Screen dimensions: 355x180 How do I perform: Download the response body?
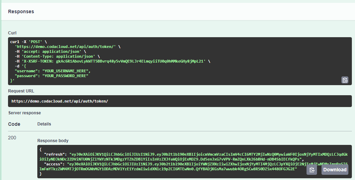pyautogui.click(x=335, y=170)
